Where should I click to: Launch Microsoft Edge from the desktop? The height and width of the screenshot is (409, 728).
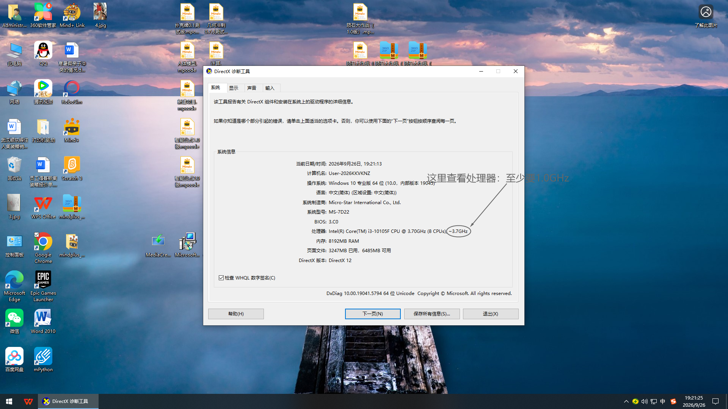click(14, 286)
